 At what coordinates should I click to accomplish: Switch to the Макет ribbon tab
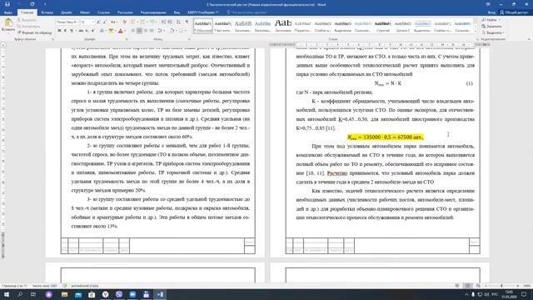tap(85, 12)
